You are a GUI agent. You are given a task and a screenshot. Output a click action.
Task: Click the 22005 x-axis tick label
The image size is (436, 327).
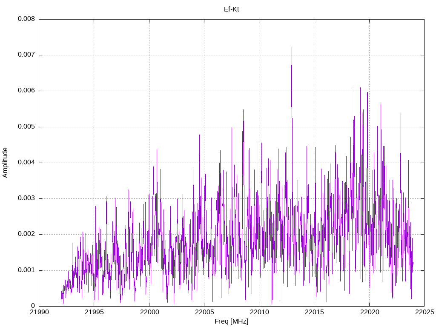(x=204, y=312)
